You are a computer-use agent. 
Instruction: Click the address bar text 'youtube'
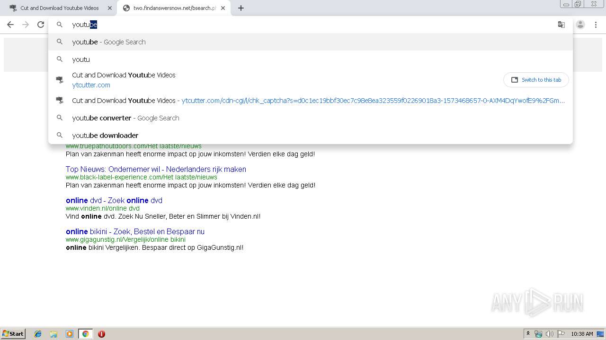pyautogui.click(x=84, y=25)
